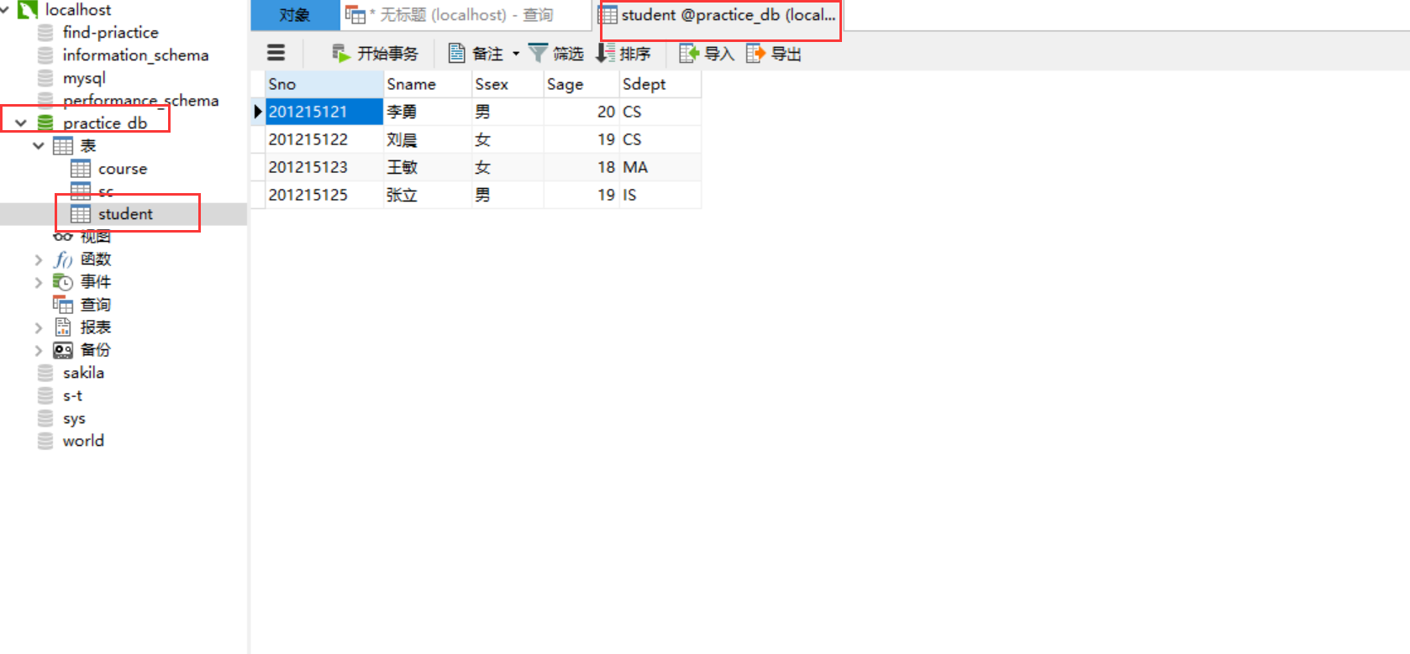Select the sakila database icon
This screenshot has width=1410, height=654.
click(x=45, y=373)
